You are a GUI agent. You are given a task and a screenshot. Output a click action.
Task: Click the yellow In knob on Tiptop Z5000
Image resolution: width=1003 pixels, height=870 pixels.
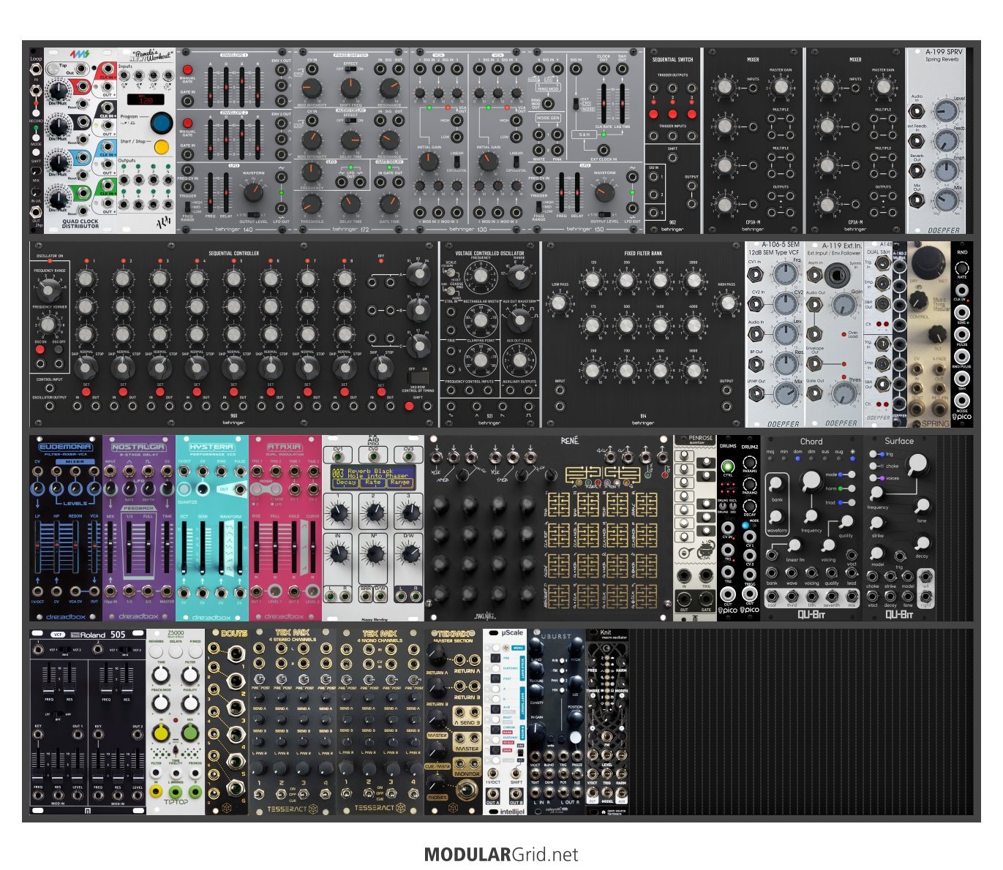[160, 733]
